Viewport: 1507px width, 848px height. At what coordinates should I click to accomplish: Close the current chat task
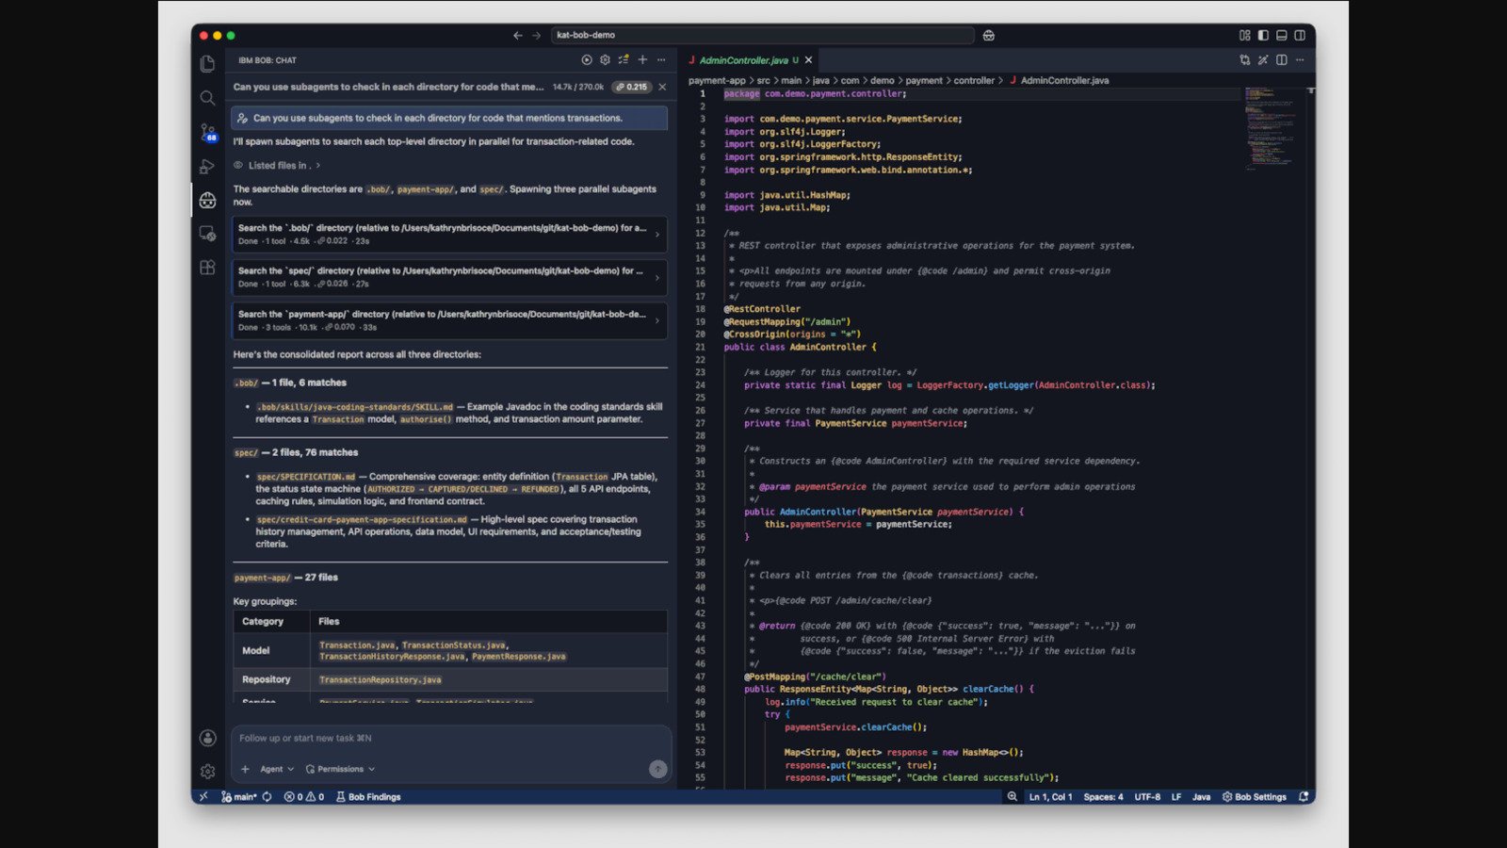[662, 87]
